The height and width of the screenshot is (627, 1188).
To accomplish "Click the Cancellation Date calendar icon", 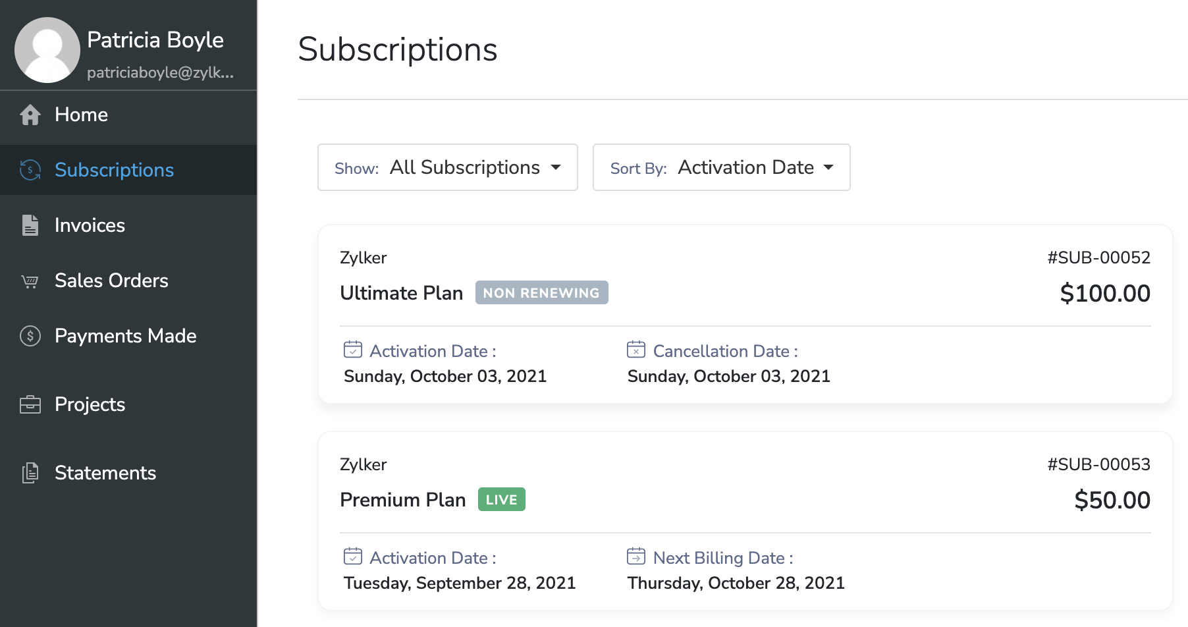I will pos(636,349).
